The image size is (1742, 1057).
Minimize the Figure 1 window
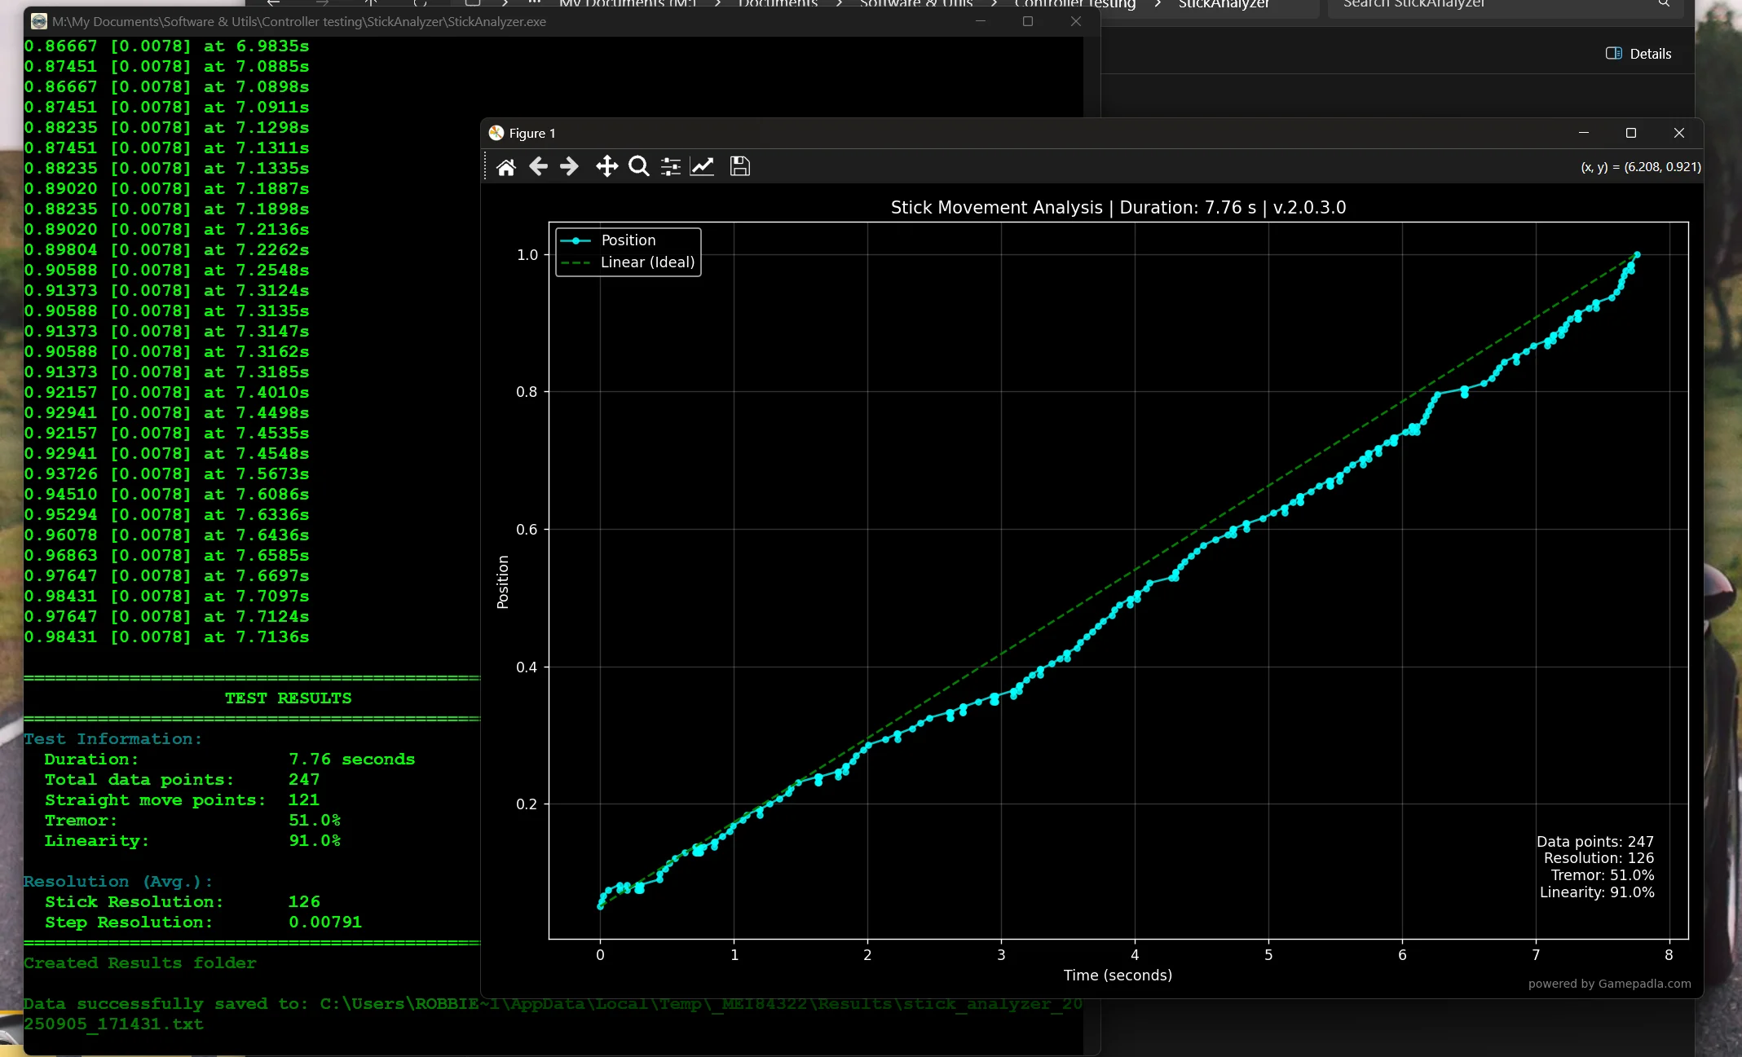click(x=1584, y=133)
